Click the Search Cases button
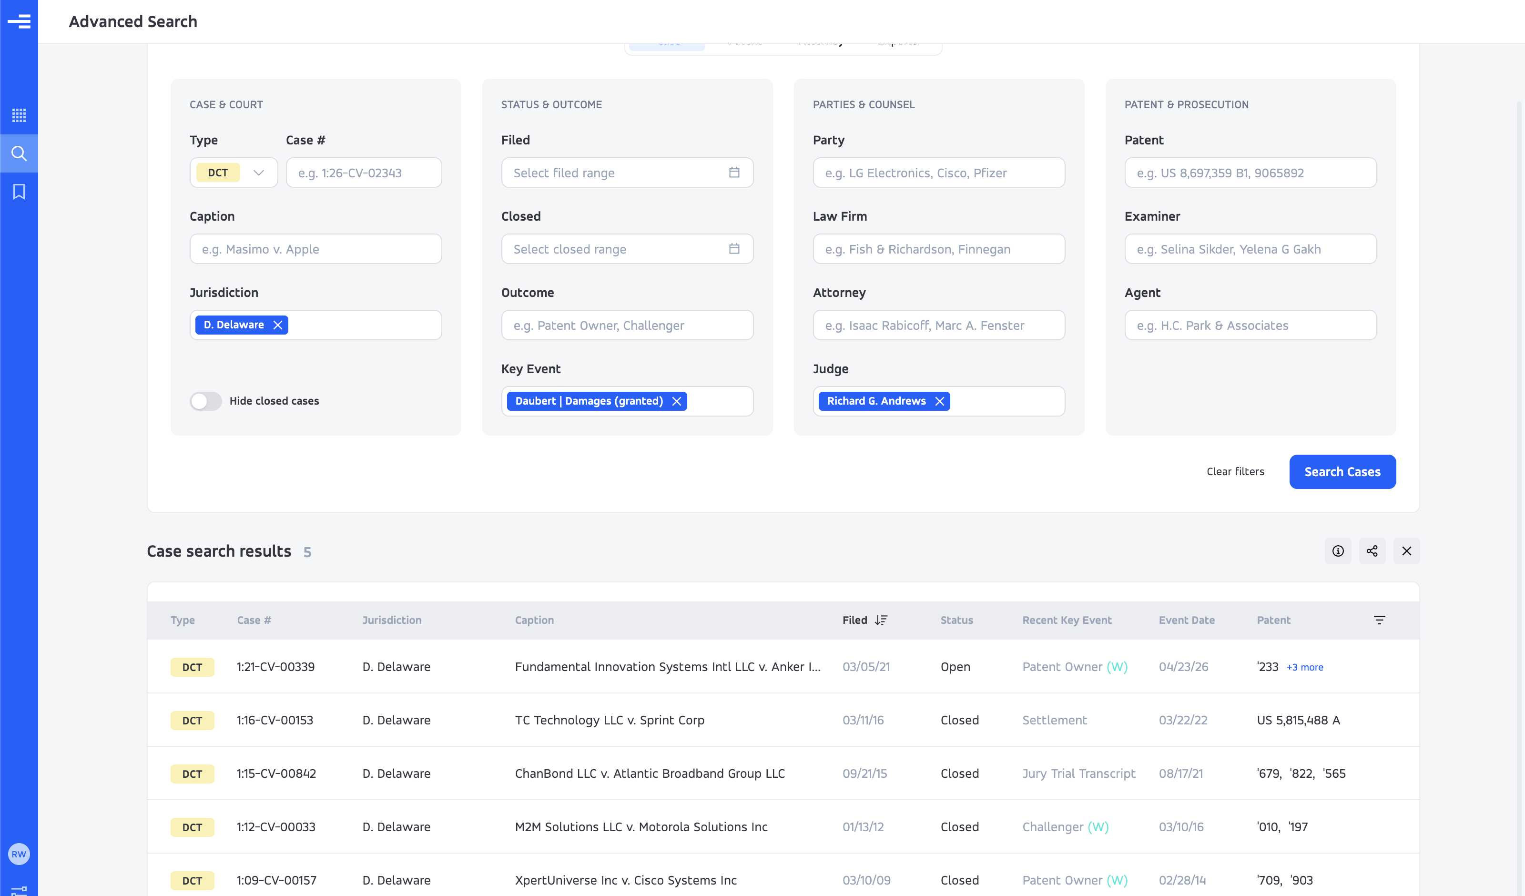1525x896 pixels. coord(1342,472)
